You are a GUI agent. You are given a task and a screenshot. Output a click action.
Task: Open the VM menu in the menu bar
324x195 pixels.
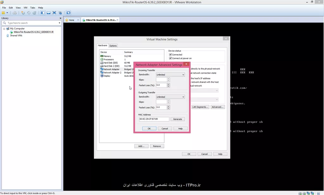pyautogui.click(x=25, y=8)
